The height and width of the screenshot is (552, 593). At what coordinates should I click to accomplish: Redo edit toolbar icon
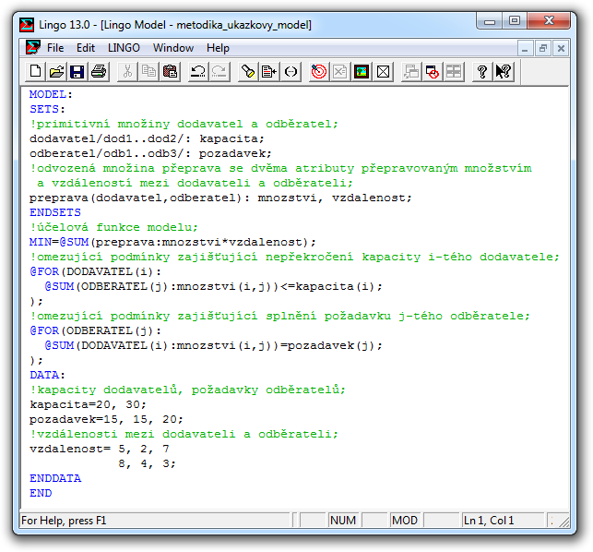[219, 72]
